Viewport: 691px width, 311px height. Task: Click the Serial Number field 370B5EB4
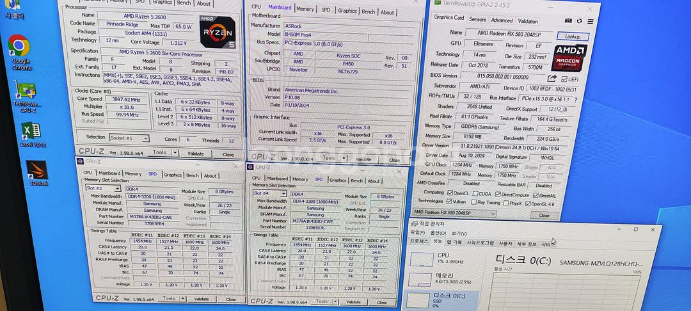tap(152, 223)
